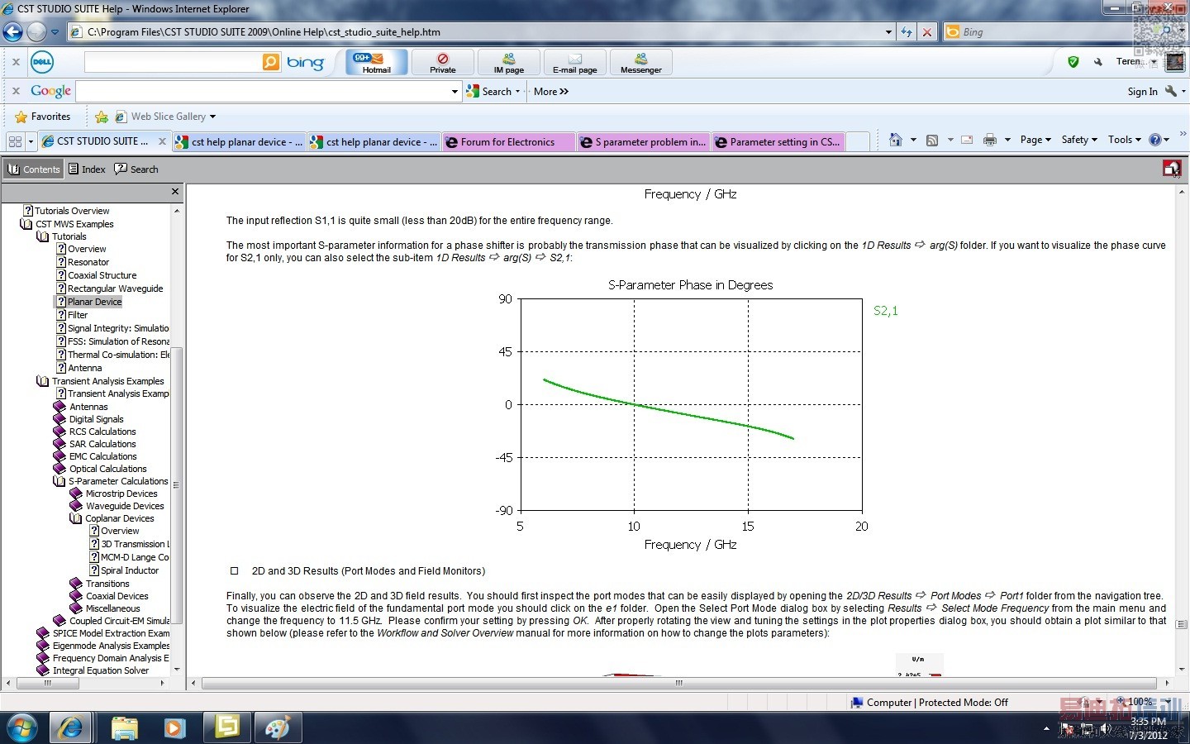Switch to the S parameter problem tab

(x=643, y=142)
